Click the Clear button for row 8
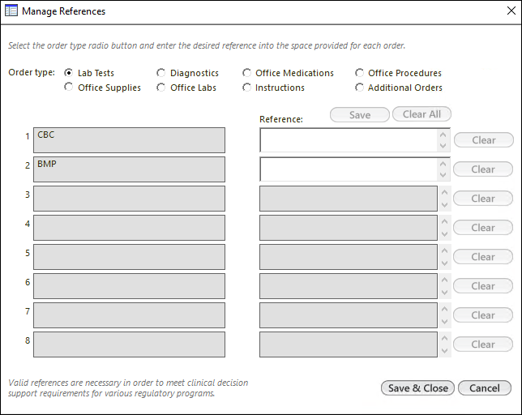This screenshot has width=522, height=415. click(x=483, y=344)
